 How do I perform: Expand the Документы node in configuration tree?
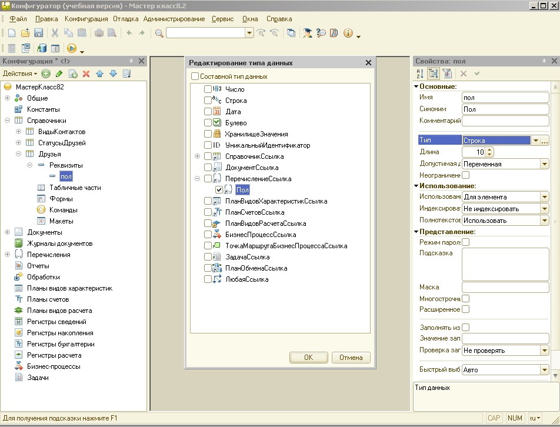point(8,232)
